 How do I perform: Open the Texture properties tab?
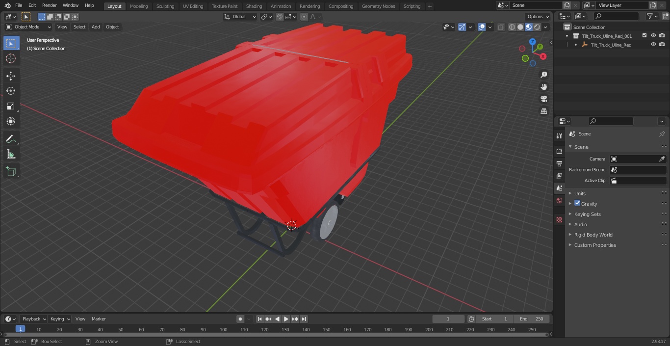tap(559, 219)
